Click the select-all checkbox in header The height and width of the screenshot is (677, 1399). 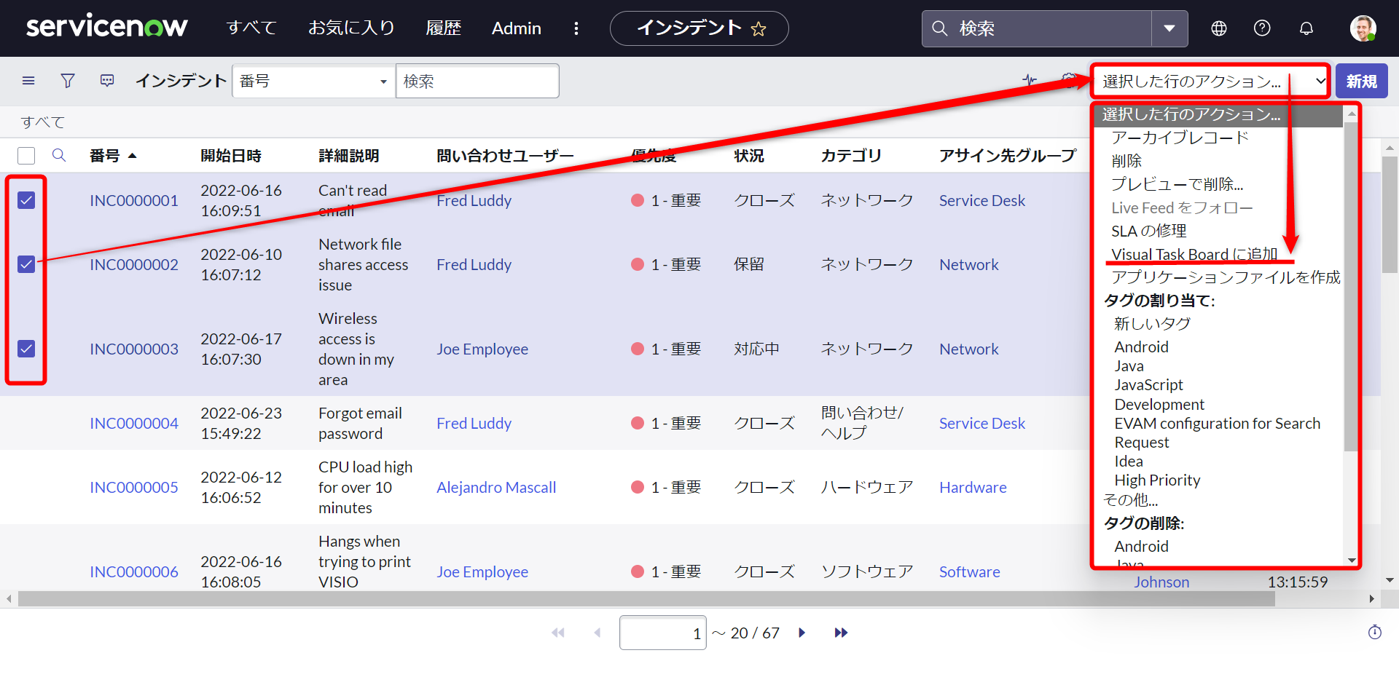click(x=26, y=155)
